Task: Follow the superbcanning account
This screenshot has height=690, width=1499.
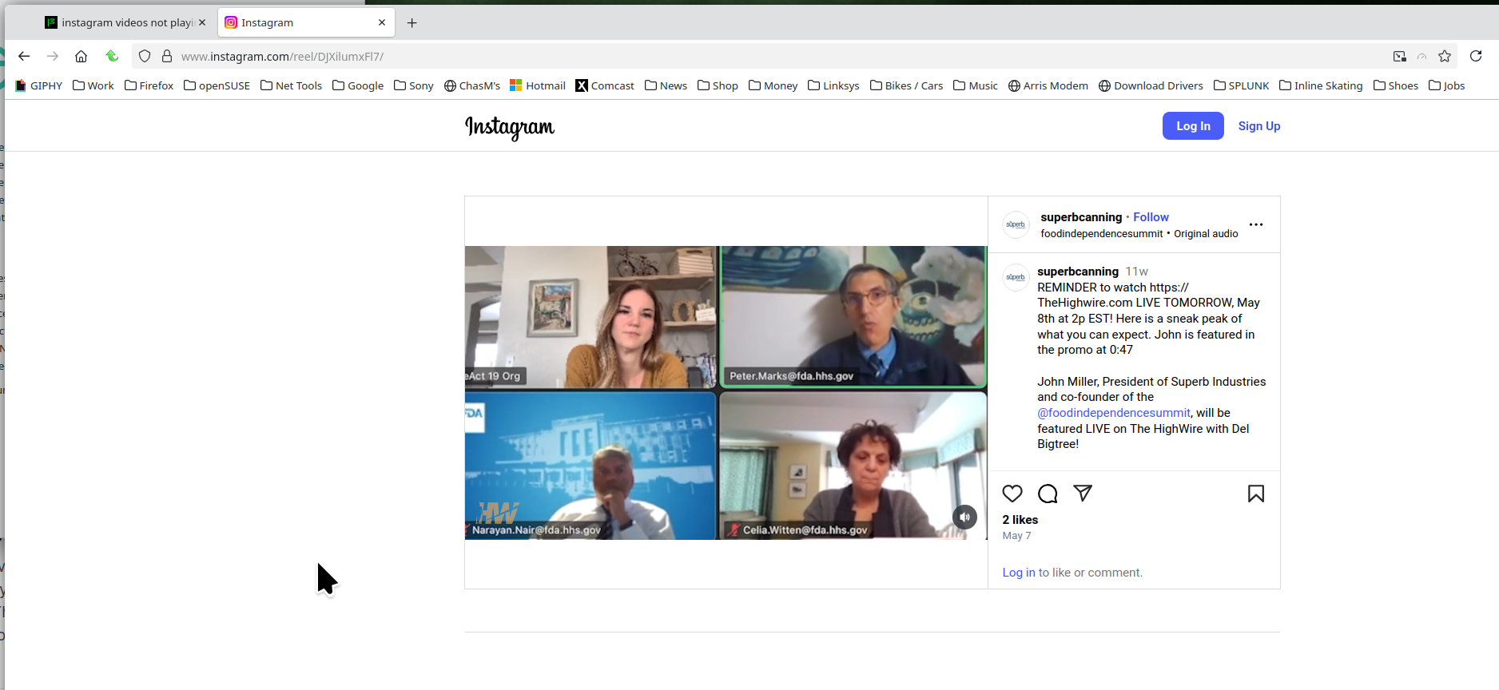Action: pyautogui.click(x=1151, y=217)
